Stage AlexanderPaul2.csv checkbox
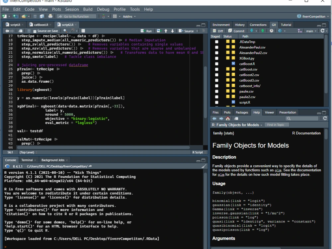Image resolution: width=332 pixels, height=249 pixels. coord(216,53)
